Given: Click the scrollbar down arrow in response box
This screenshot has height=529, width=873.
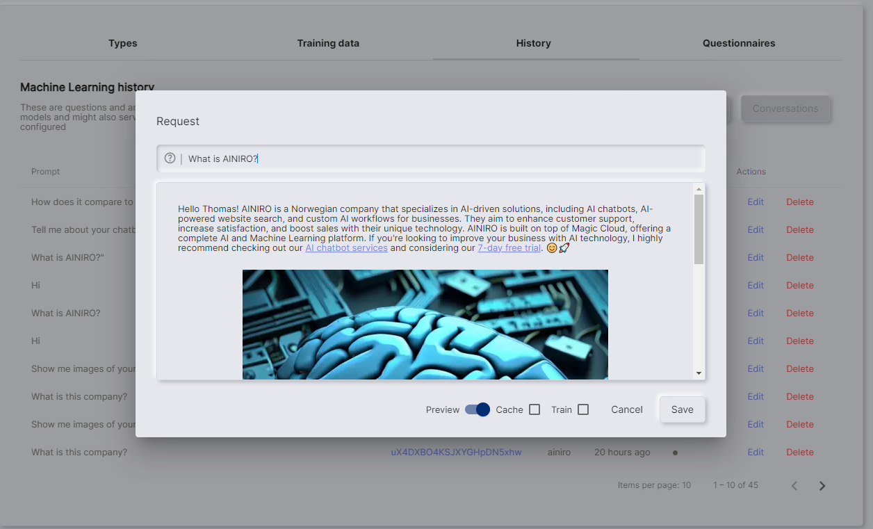Looking at the screenshot, I should click(x=699, y=374).
